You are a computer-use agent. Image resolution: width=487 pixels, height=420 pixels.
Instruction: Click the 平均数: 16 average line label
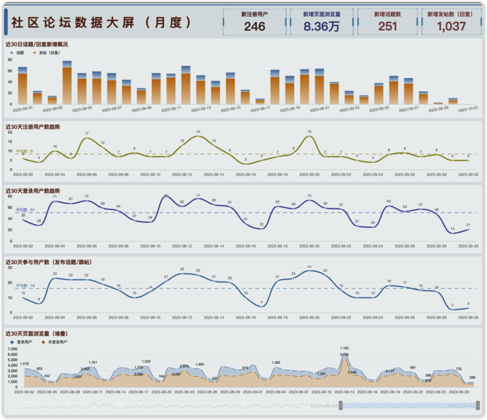25,286
